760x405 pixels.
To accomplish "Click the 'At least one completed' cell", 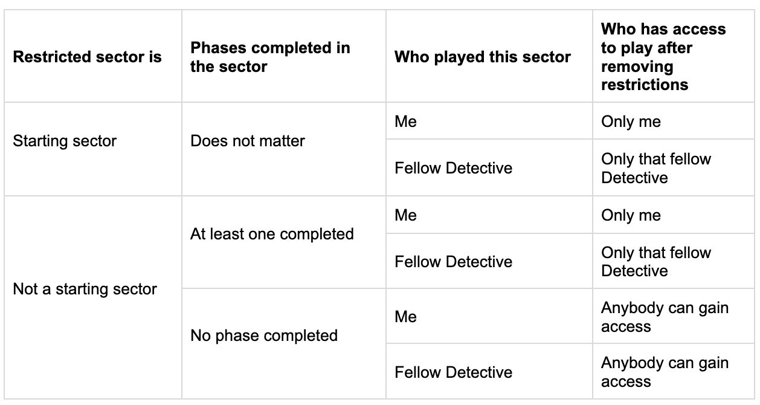I will [272, 234].
